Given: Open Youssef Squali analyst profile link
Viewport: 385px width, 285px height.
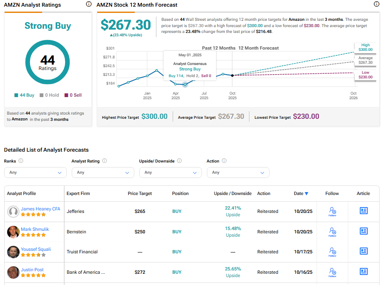Looking at the screenshot, I should tap(36, 249).
